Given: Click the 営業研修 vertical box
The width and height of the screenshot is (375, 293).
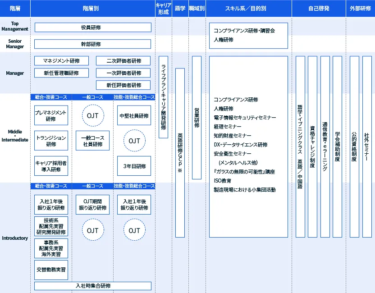Looking at the screenshot, I should pos(197,118).
